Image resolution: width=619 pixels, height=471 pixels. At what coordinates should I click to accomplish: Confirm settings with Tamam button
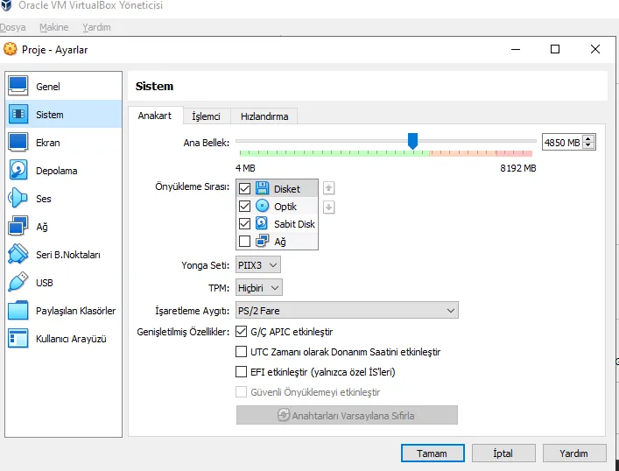(433, 453)
